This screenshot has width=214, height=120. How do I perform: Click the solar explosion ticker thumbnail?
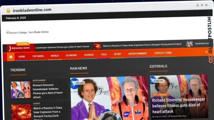coord(97,46)
